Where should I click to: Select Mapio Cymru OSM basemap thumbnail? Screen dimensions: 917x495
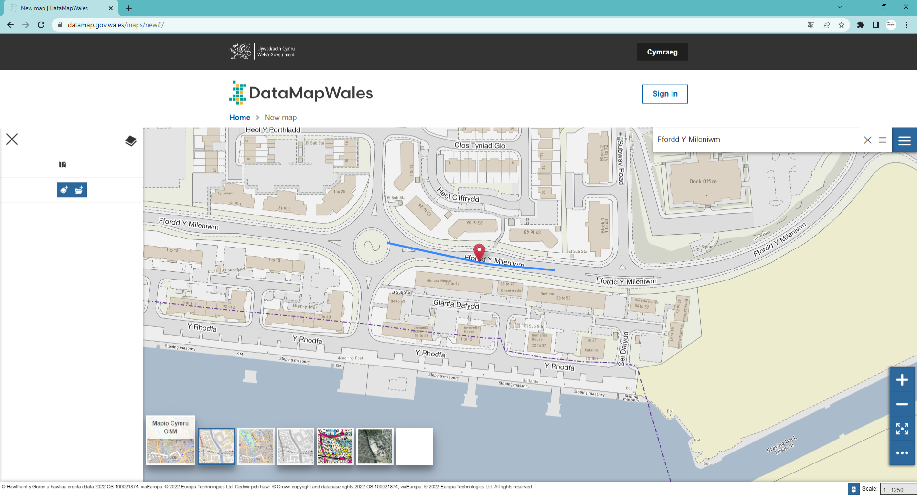coord(171,440)
